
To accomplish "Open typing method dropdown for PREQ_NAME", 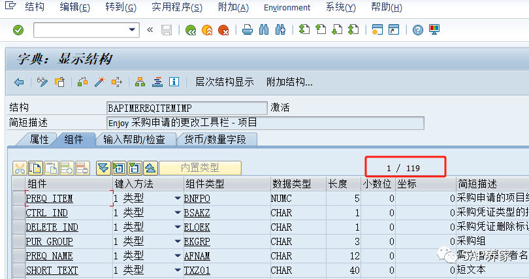I will coord(178,255).
